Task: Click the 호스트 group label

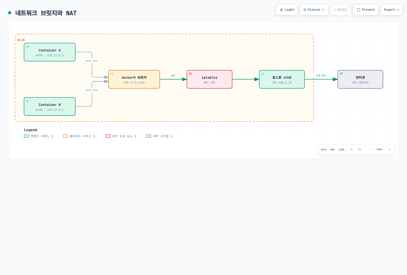Action: [21, 40]
